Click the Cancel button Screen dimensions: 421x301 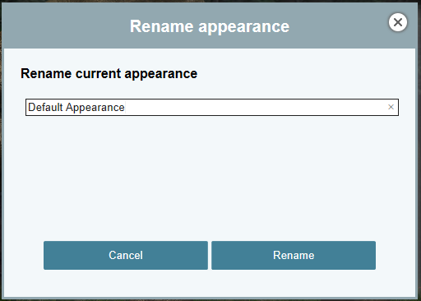[126, 255]
